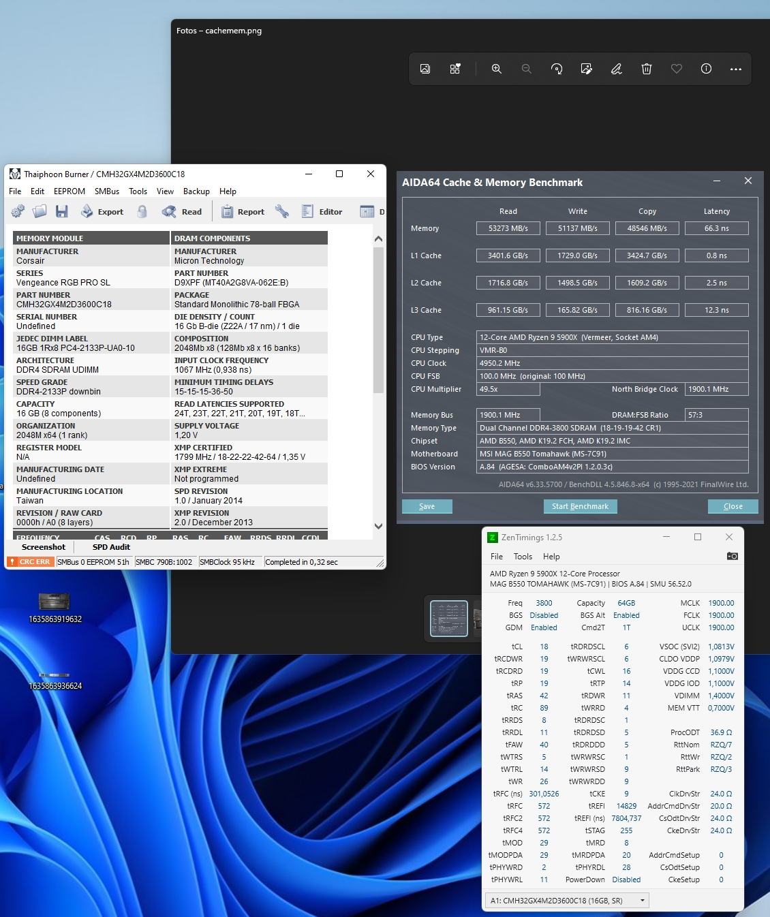Click the wrench icon in Thaiphoon Burner toolbar
This screenshot has width=770, height=917.
pyautogui.click(x=282, y=212)
